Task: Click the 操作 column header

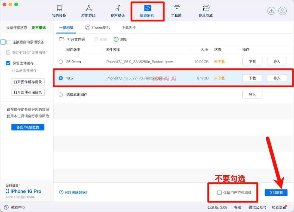Action: [246, 50]
